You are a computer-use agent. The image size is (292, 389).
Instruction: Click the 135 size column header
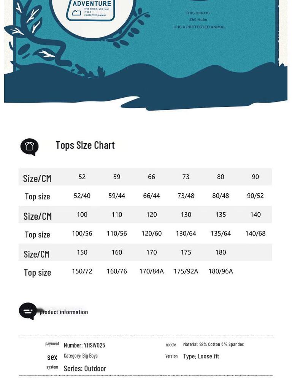(221, 215)
